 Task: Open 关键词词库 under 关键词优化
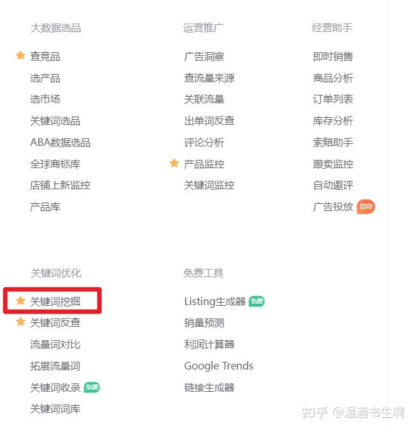tap(55, 409)
